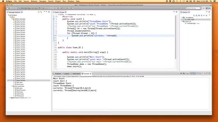
Task: Open the Project menu
Action: [x=58, y=1]
